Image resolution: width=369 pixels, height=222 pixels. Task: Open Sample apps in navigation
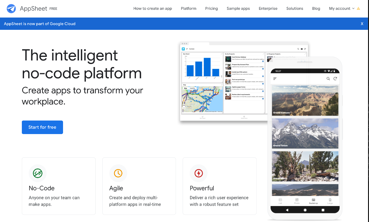pos(238,9)
